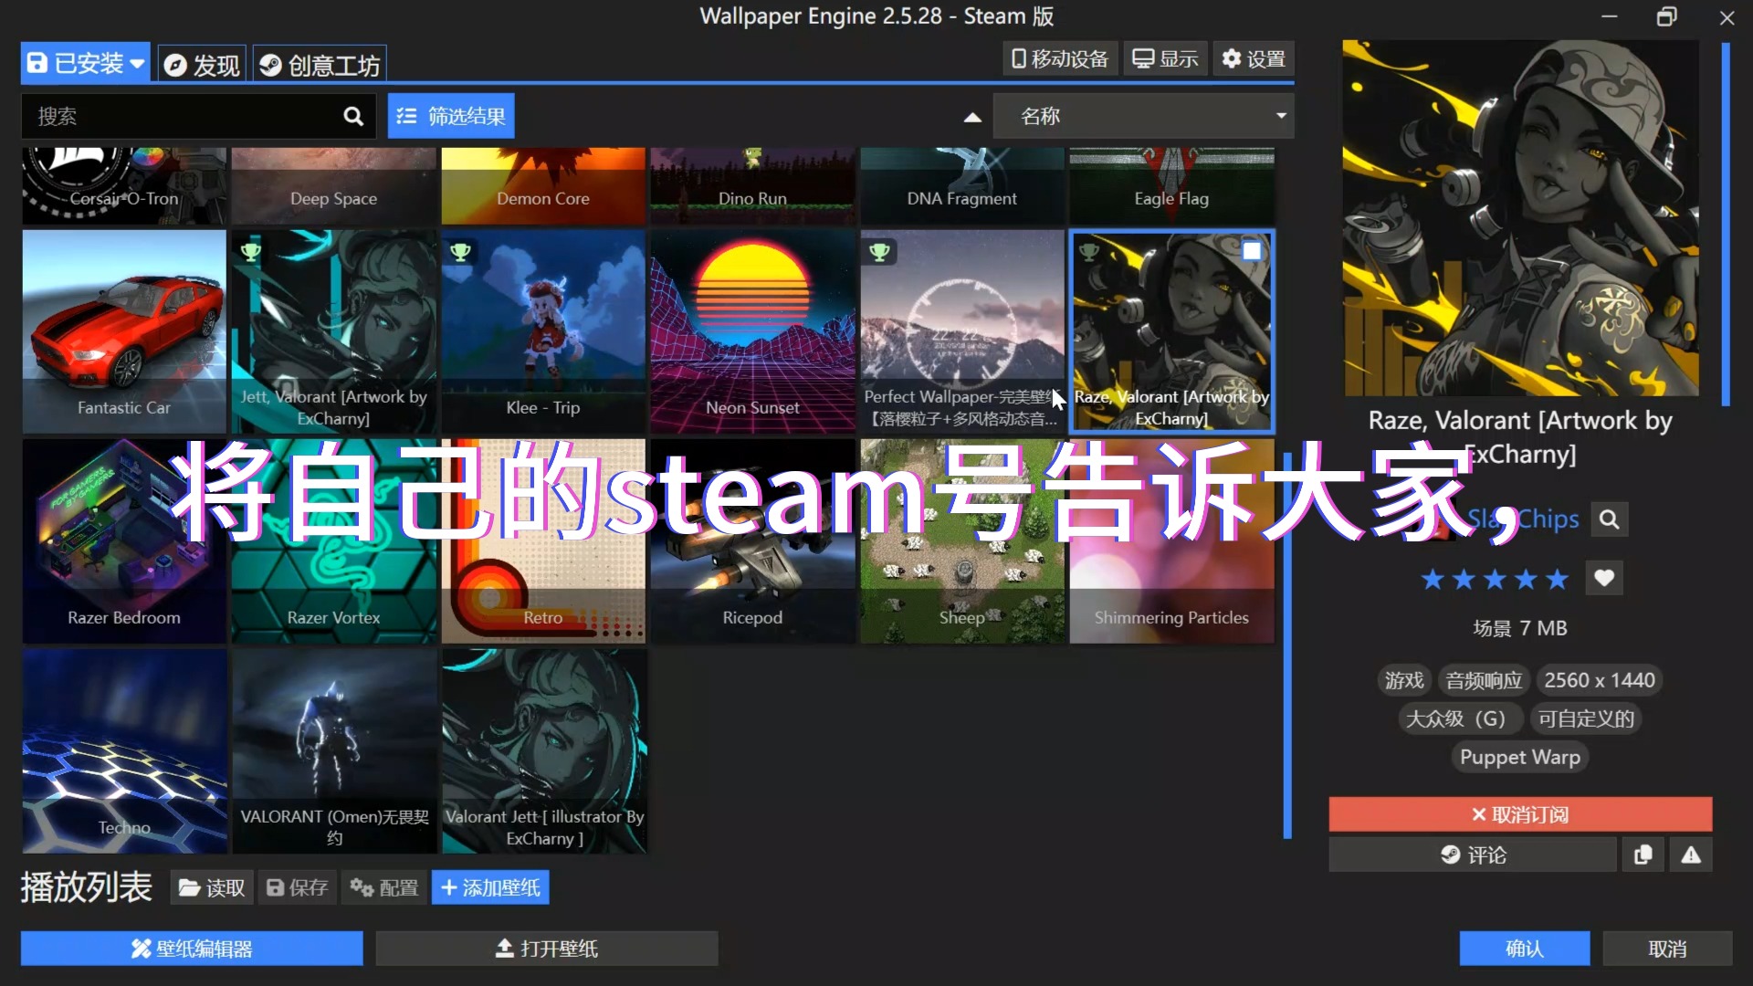1753x986 pixels.
Task: Click 添加壁纸 button
Action: pos(490,887)
